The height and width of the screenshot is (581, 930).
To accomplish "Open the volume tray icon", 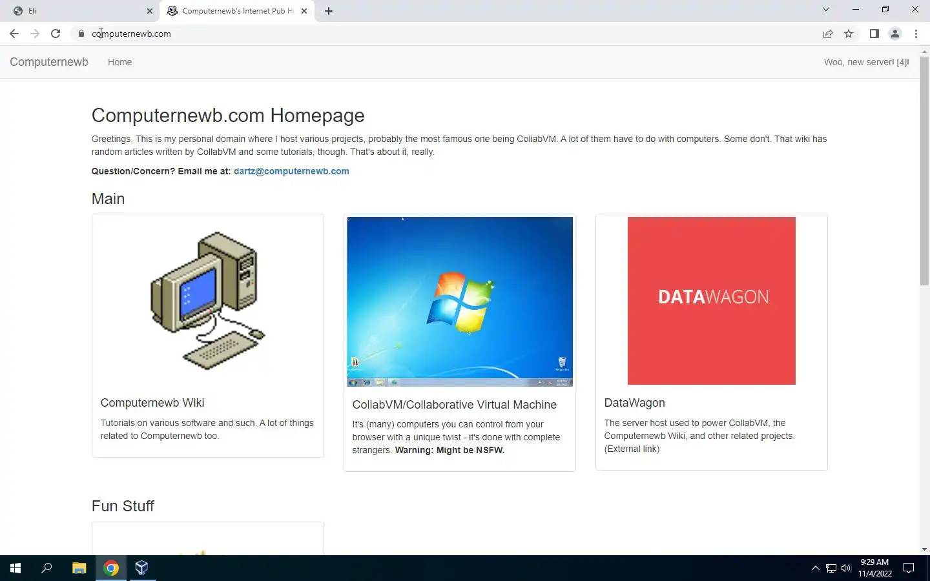I will pyautogui.click(x=847, y=568).
